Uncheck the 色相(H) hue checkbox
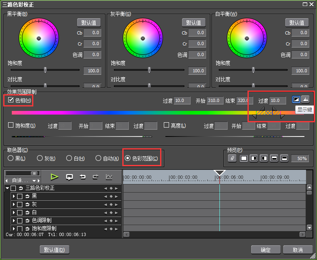The image size is (317, 260). pos(11,100)
